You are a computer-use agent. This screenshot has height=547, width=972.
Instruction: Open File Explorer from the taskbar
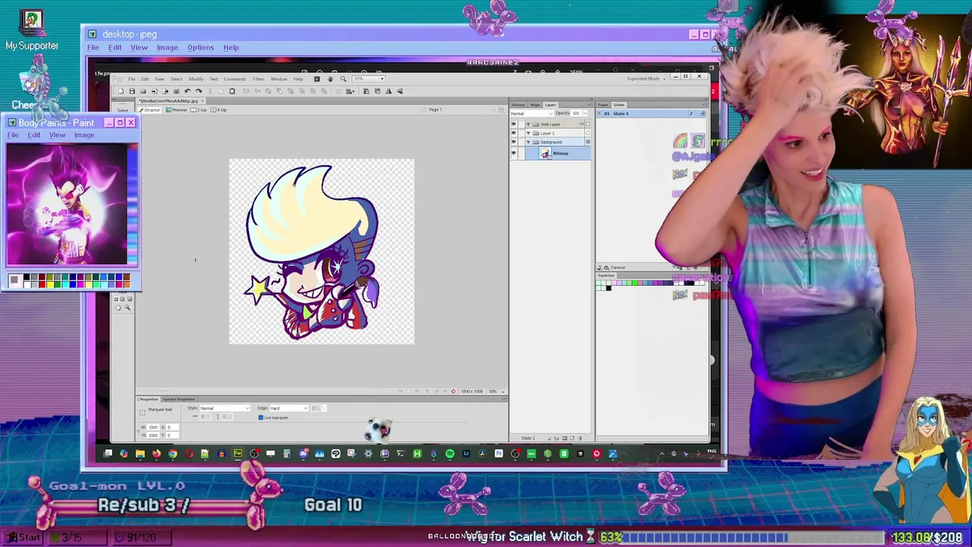click(x=140, y=454)
